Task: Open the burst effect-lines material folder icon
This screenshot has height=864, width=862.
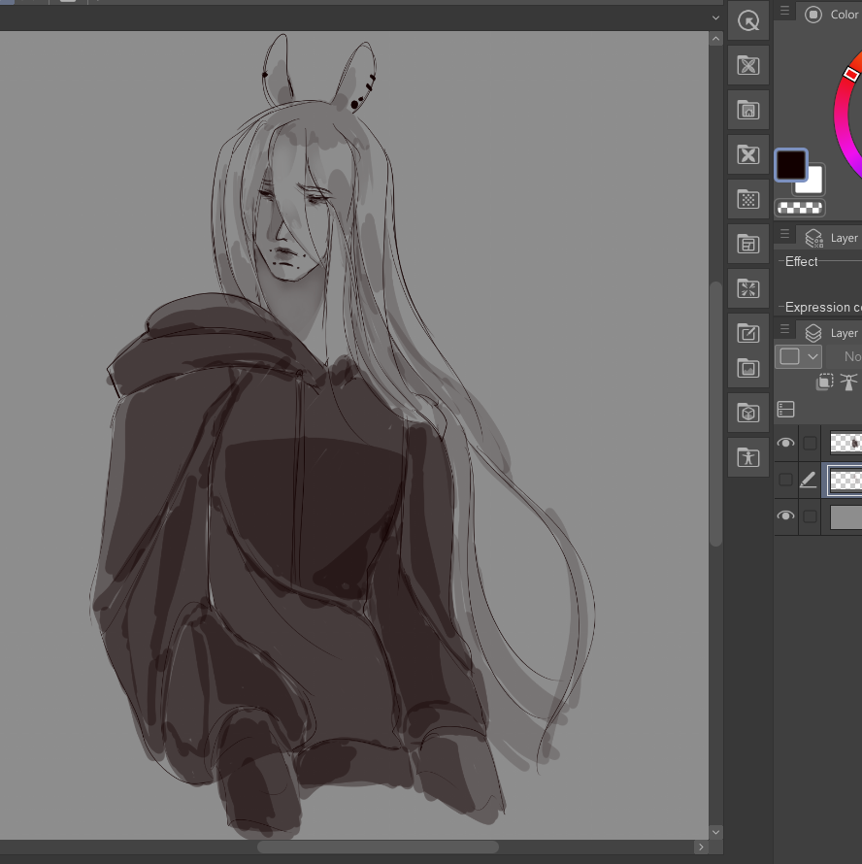Action: [748, 288]
